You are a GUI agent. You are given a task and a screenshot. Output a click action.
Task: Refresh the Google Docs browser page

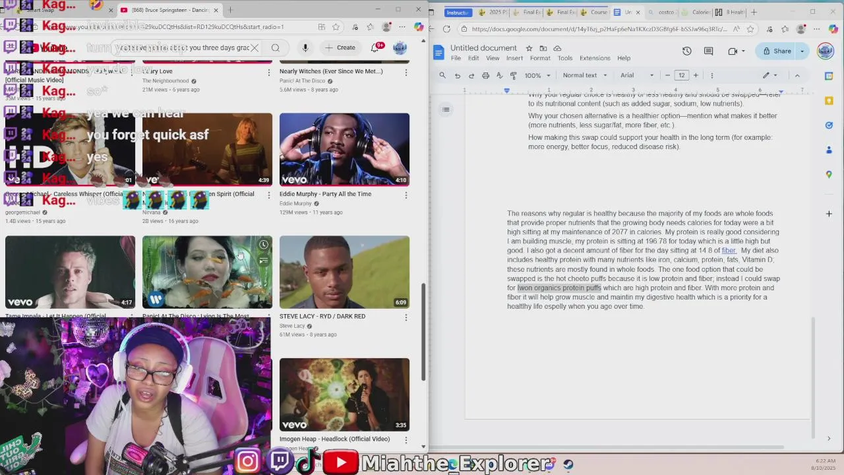(446, 29)
